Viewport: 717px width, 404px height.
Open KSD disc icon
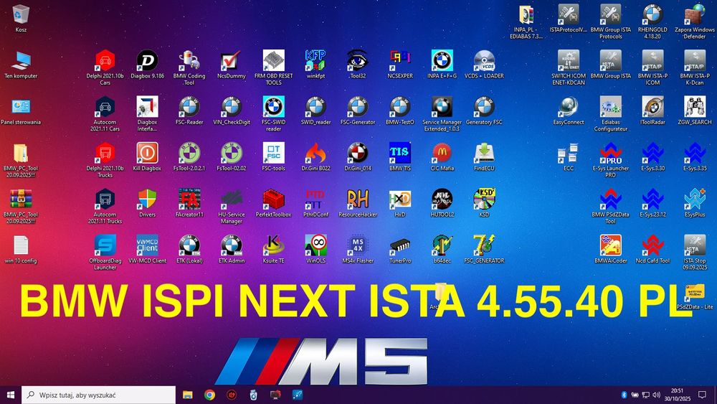click(484, 199)
